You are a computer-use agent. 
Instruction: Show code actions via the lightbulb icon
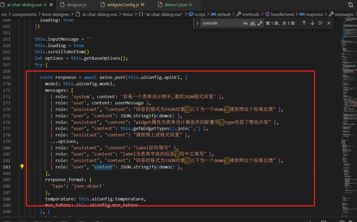pyautogui.click(x=22, y=167)
